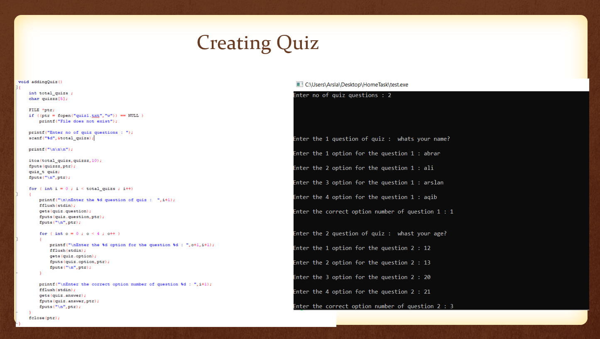This screenshot has height=339, width=600.
Task: Place cursor after scanf("%d",&total_quizs);
Action: pos(95,138)
